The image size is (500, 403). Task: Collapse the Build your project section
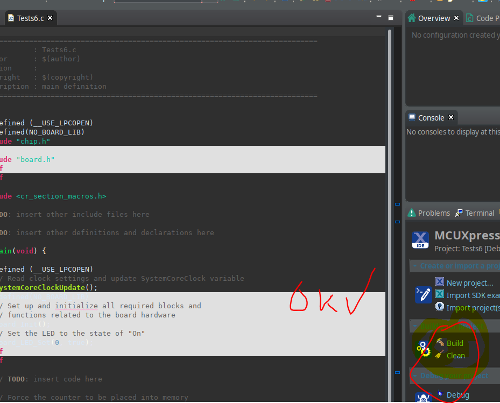pos(415,326)
